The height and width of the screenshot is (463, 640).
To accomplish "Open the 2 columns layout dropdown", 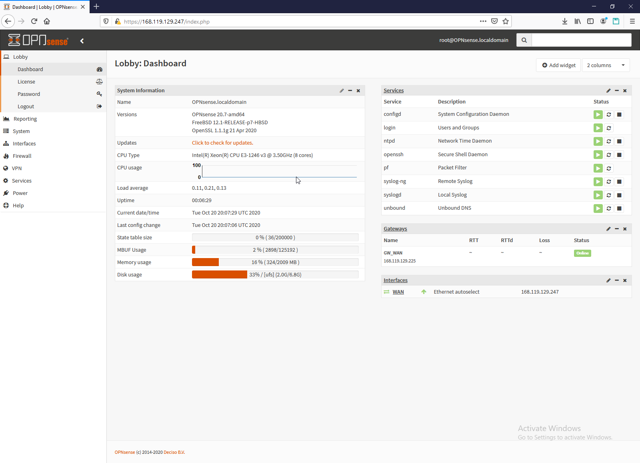I will [606, 65].
